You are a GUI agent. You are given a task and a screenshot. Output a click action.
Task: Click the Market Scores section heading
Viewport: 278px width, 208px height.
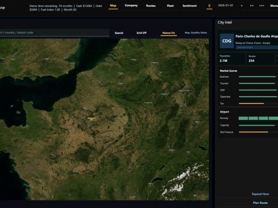tap(228, 71)
